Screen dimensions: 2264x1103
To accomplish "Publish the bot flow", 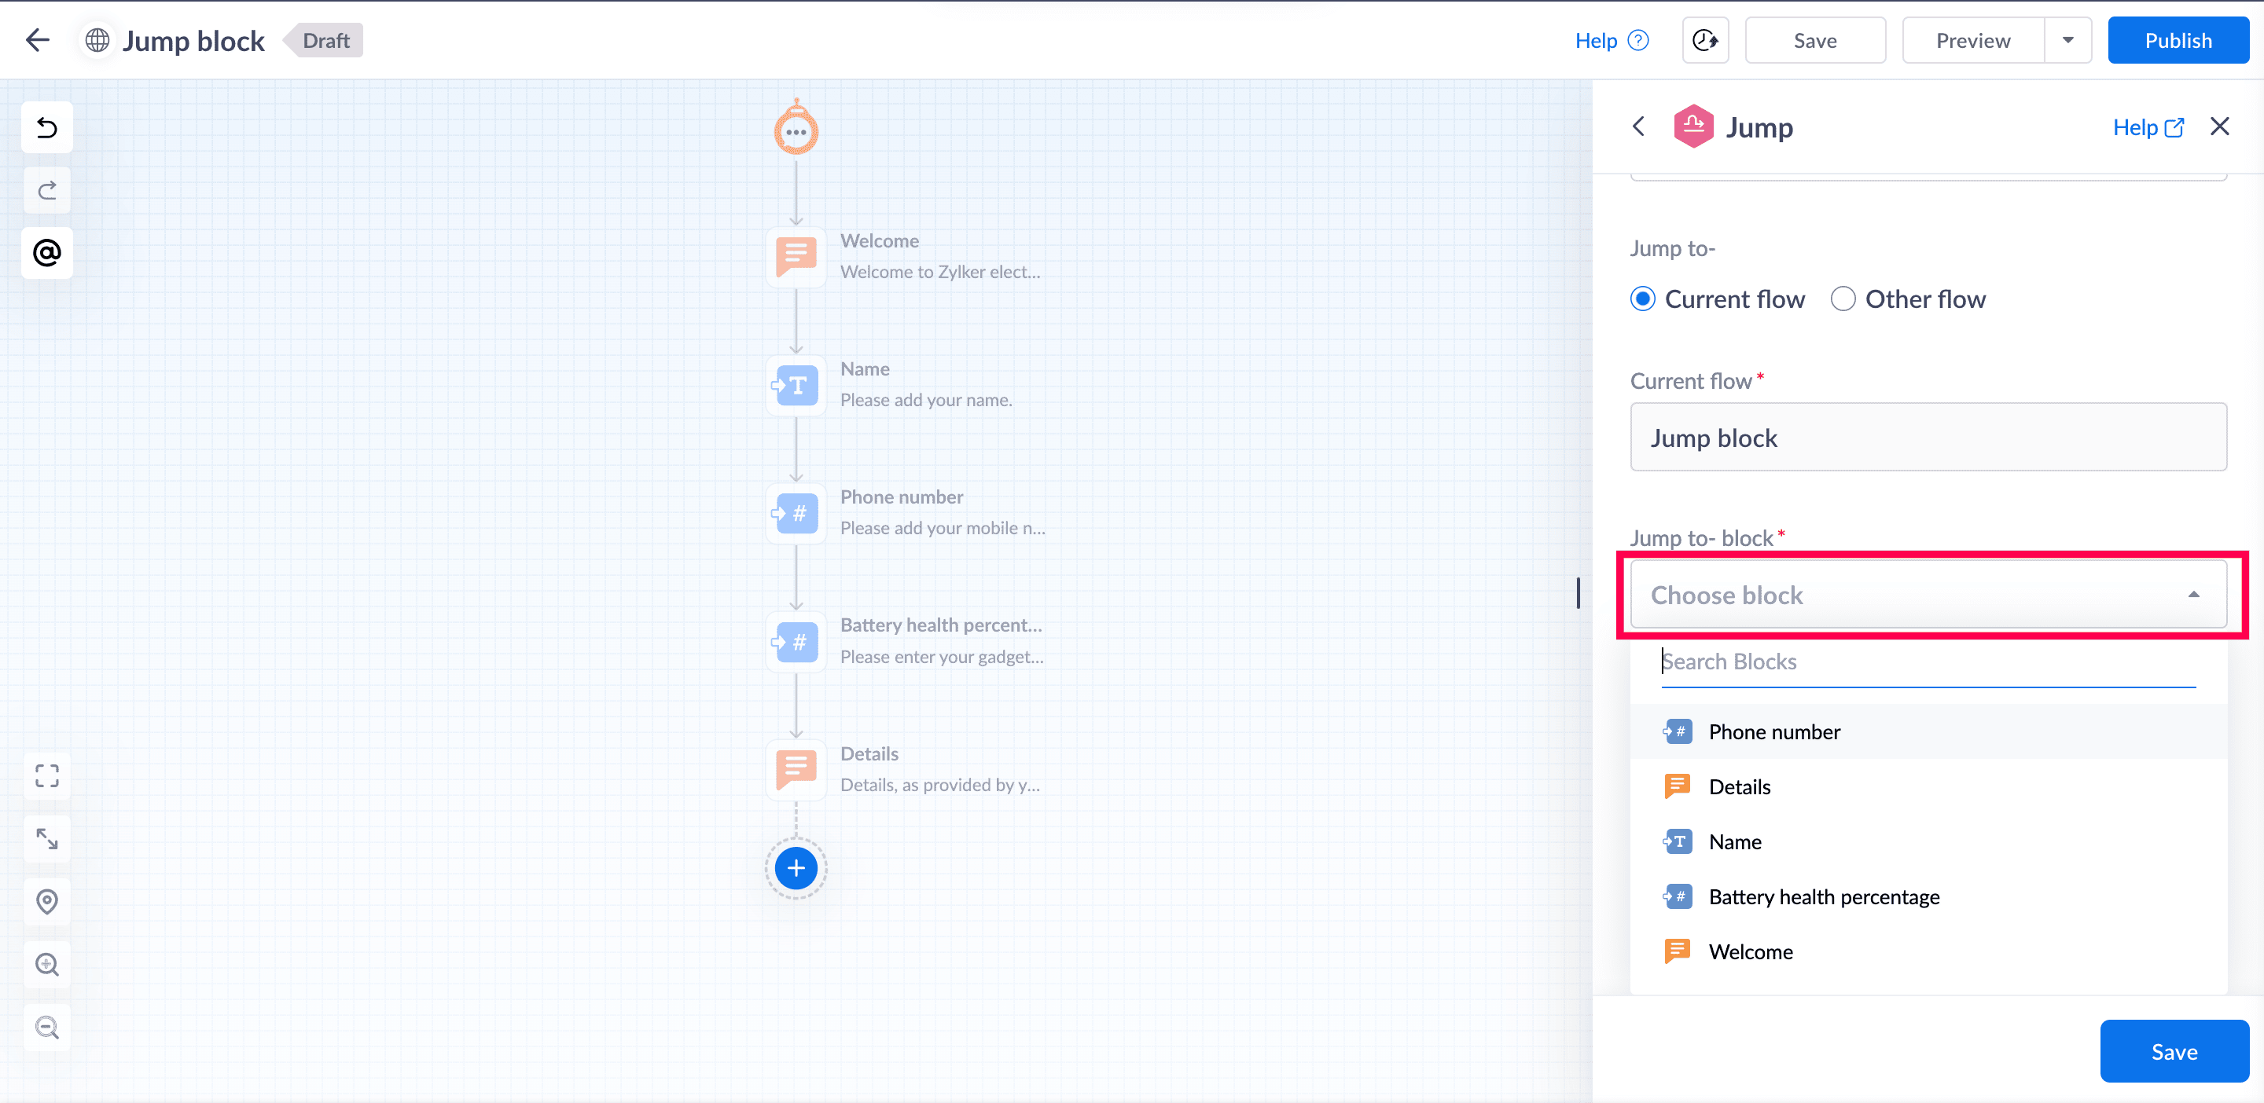I will (2178, 40).
